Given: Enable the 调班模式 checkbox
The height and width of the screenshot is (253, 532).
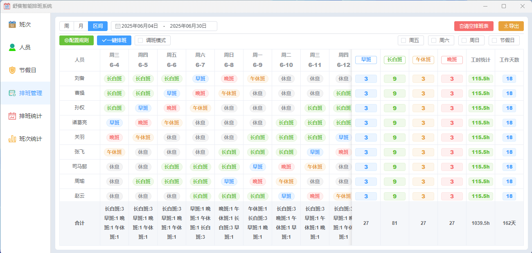Looking at the screenshot, I should (x=140, y=40).
